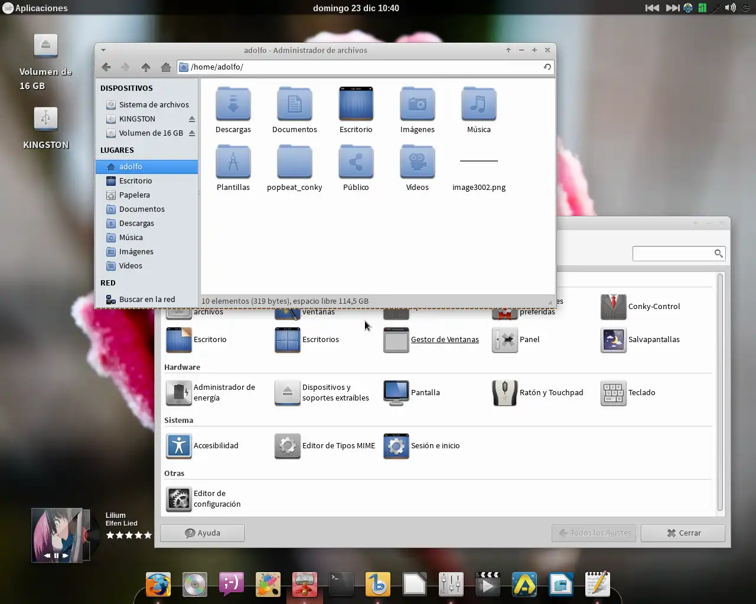Open Imágenes in the sidebar

point(146,252)
